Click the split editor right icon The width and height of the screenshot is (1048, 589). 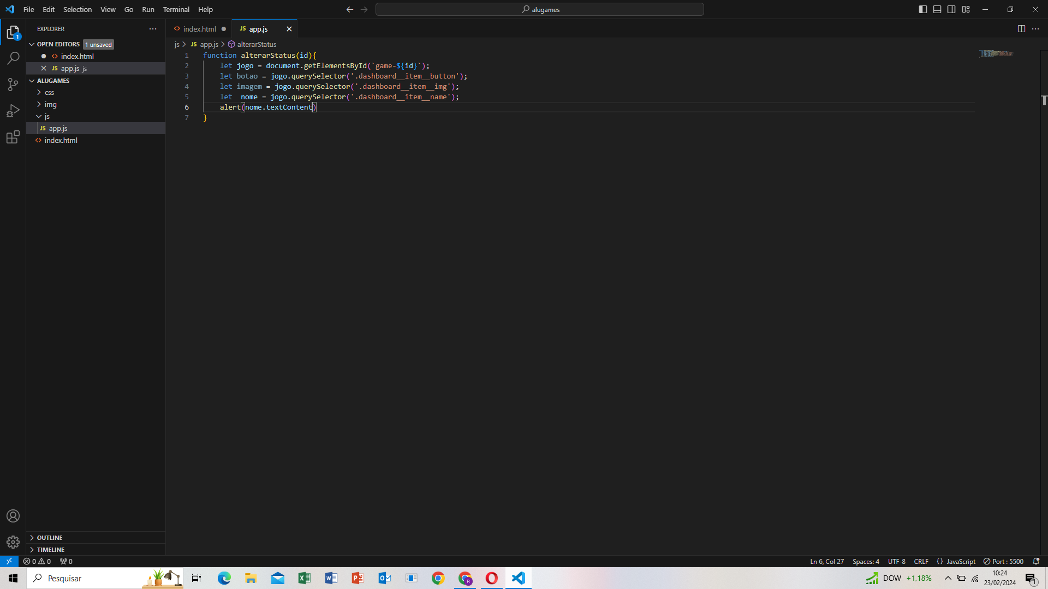[x=1021, y=29]
